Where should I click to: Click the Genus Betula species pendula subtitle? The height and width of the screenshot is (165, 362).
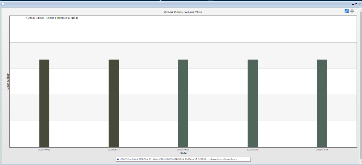pyautogui.click(x=52, y=18)
